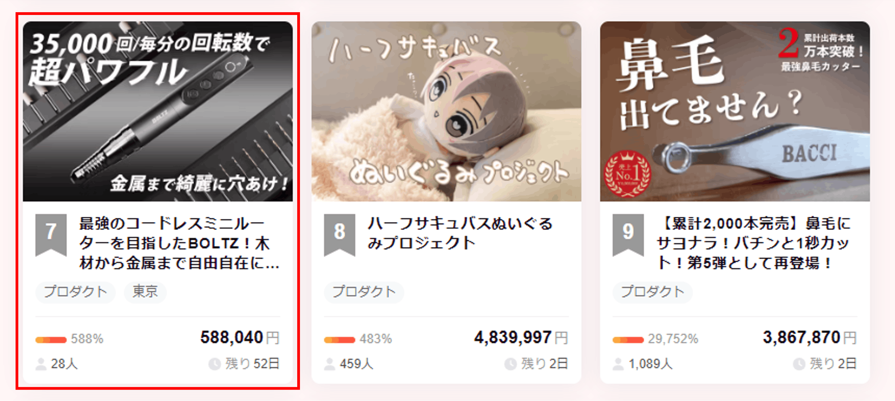Click the rank 9 ribbon badge
895x401 pixels.
point(628,235)
